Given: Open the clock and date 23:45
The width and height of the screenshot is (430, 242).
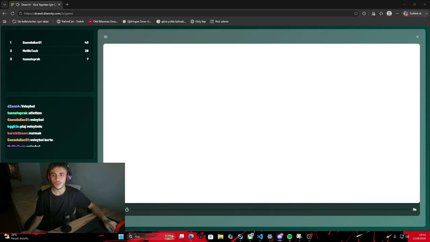Looking at the screenshot, I should 419,237.
